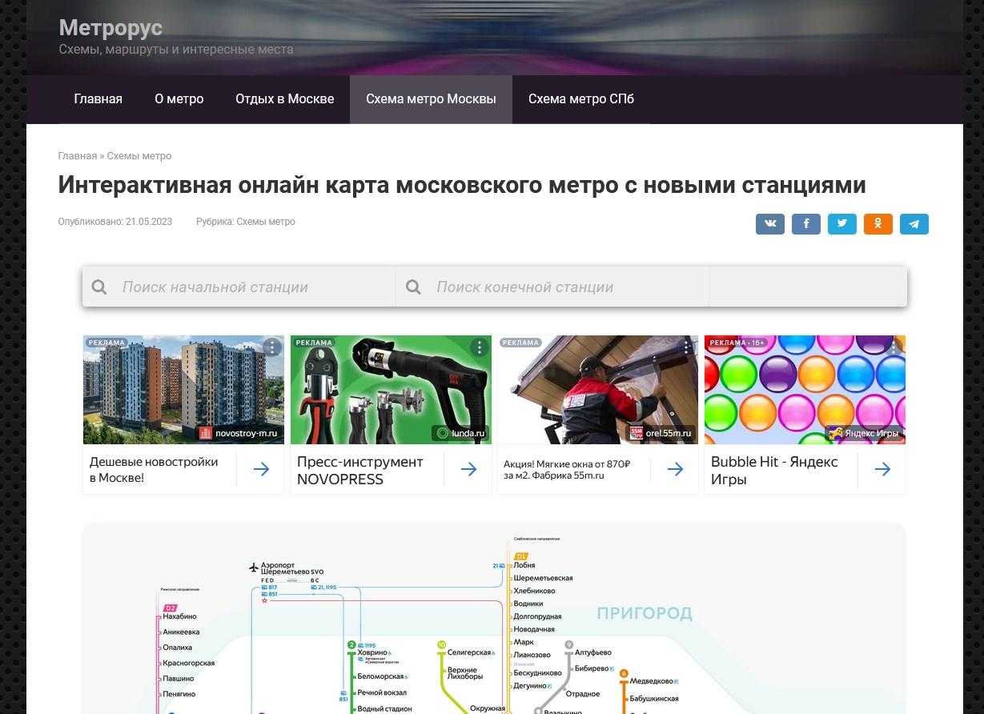Go to the Схема метро СПб tab
The height and width of the screenshot is (714, 984).
click(x=580, y=99)
